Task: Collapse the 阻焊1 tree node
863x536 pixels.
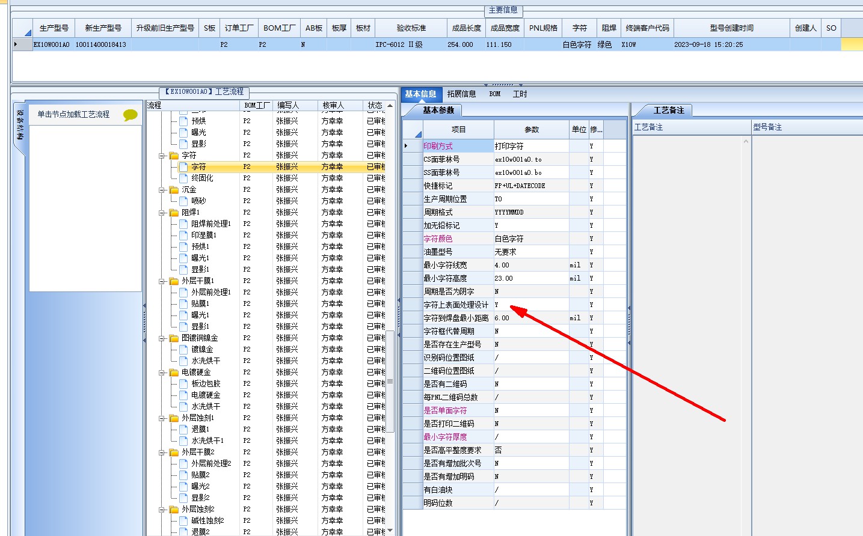Action: click(x=162, y=213)
